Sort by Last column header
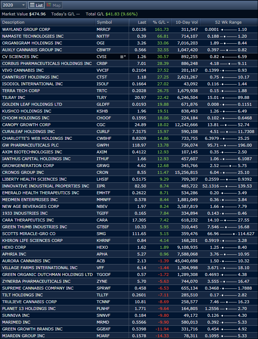The width and height of the screenshot is (258, 339). click(x=139, y=22)
